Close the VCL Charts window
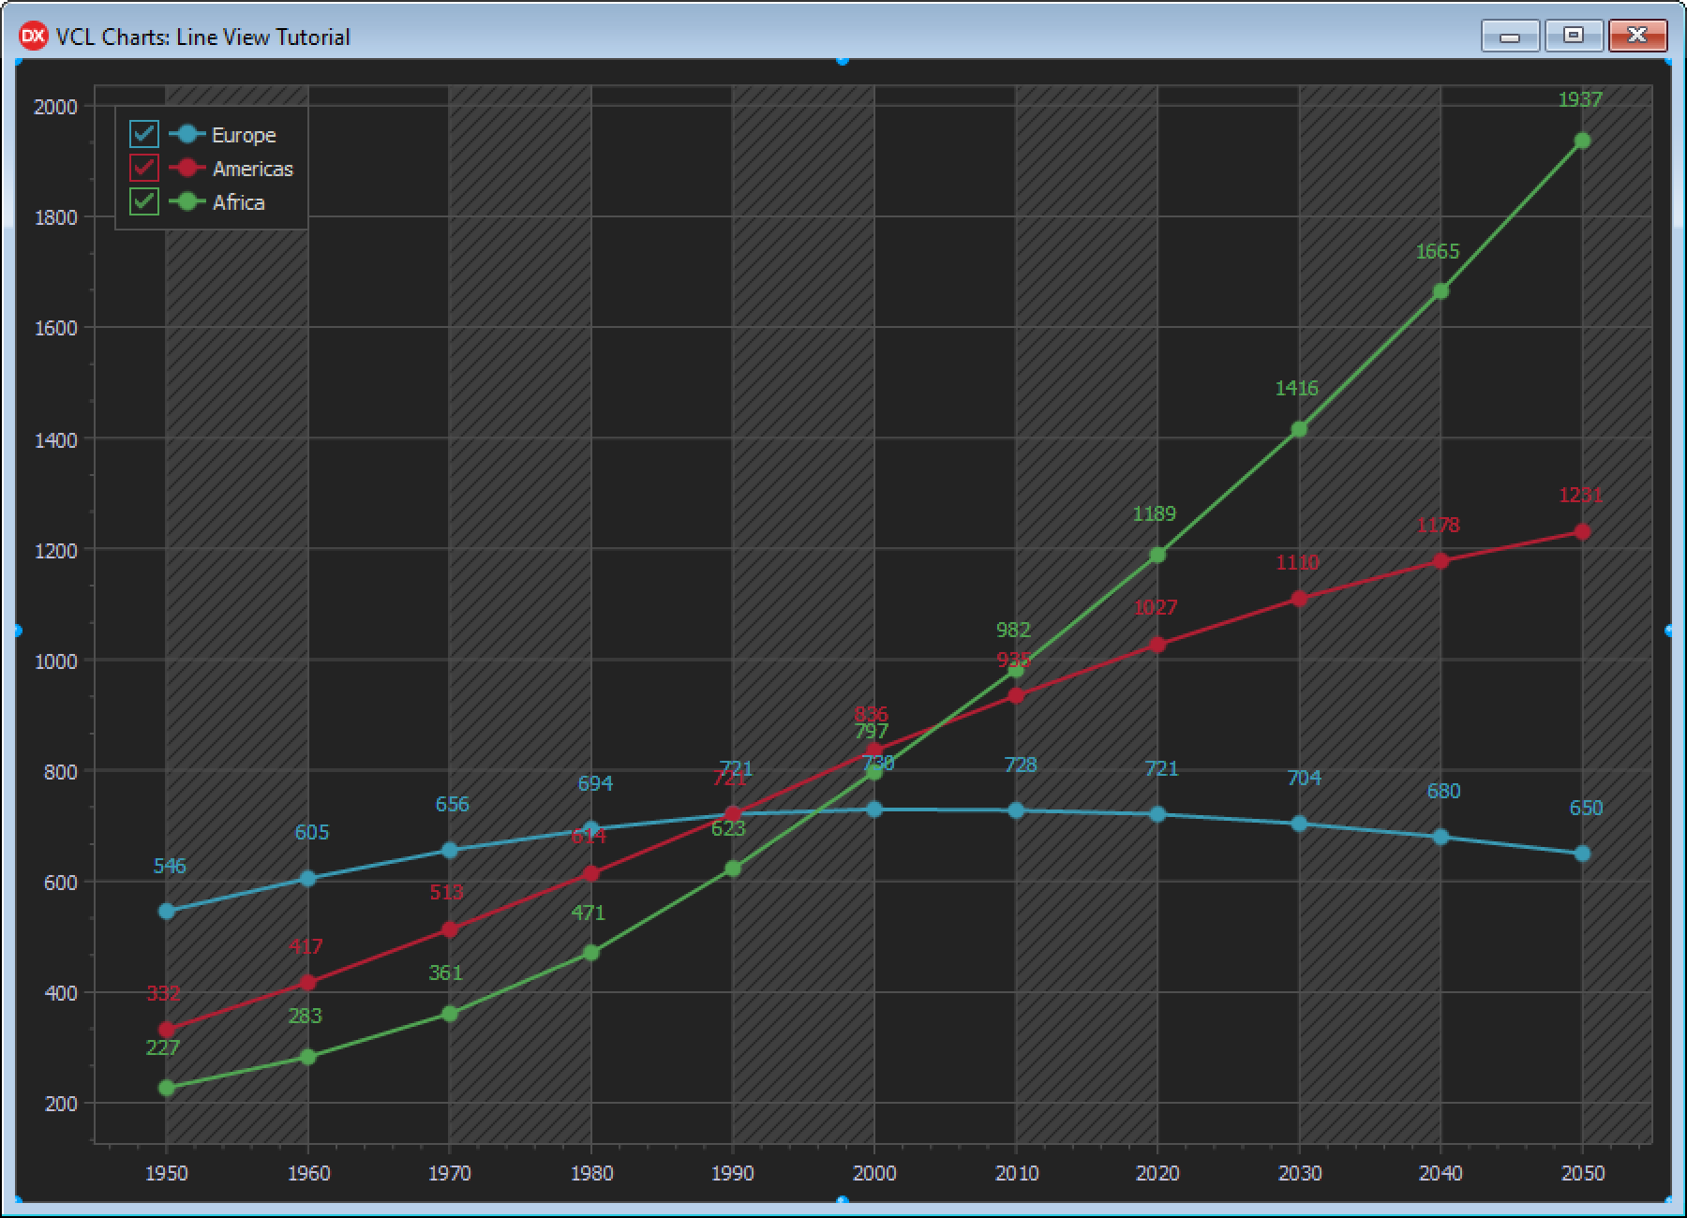This screenshot has height=1218, width=1687. click(x=1637, y=37)
